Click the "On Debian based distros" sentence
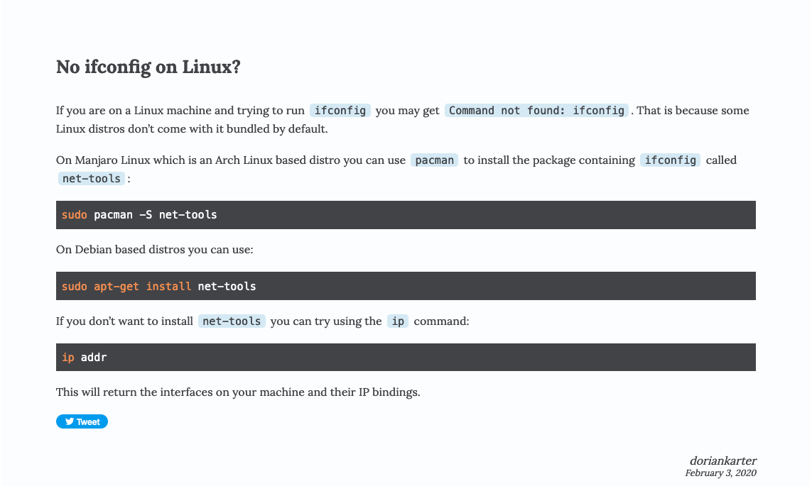Screen dimensions: 812x486 [x=155, y=250]
